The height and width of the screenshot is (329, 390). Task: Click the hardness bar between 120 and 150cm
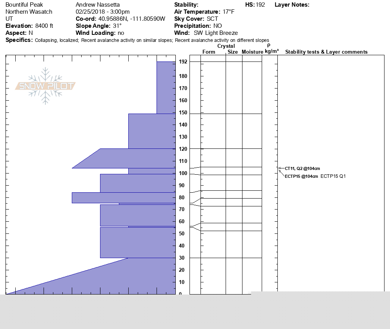152,131
